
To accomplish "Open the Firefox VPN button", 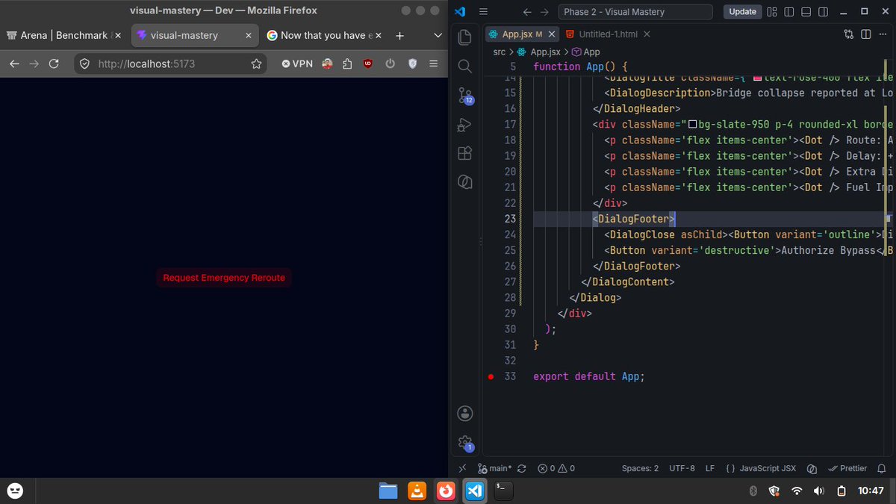I will (x=298, y=64).
